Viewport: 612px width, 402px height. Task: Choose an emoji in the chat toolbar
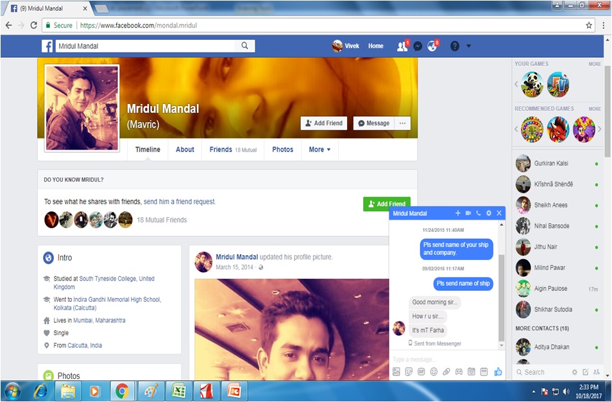pyautogui.click(x=434, y=372)
